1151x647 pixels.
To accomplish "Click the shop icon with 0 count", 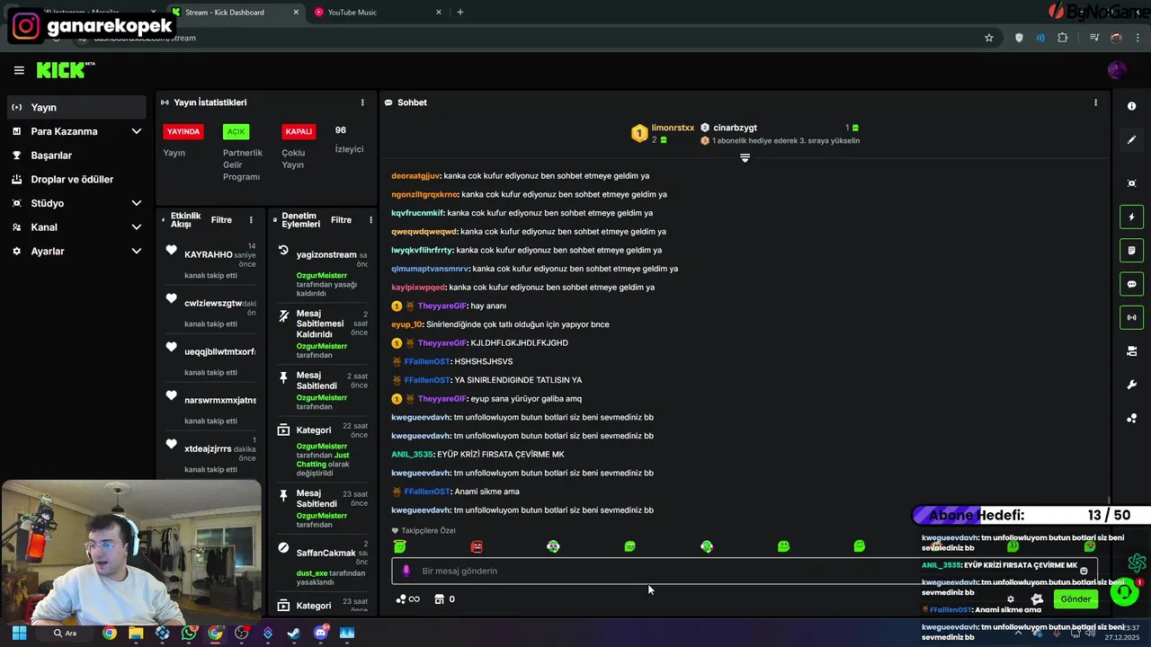I will (x=444, y=599).
